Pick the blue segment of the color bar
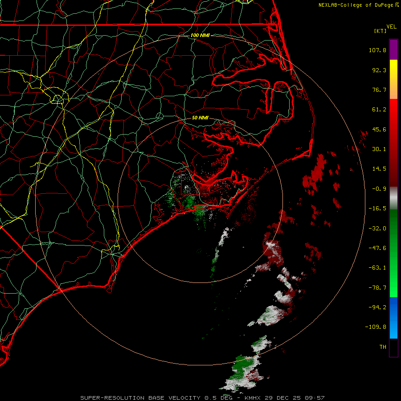The height and width of the screenshot is (401, 401). coord(393,318)
